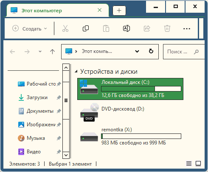
Task: Switch to large icons view icon
Action: coord(198,164)
